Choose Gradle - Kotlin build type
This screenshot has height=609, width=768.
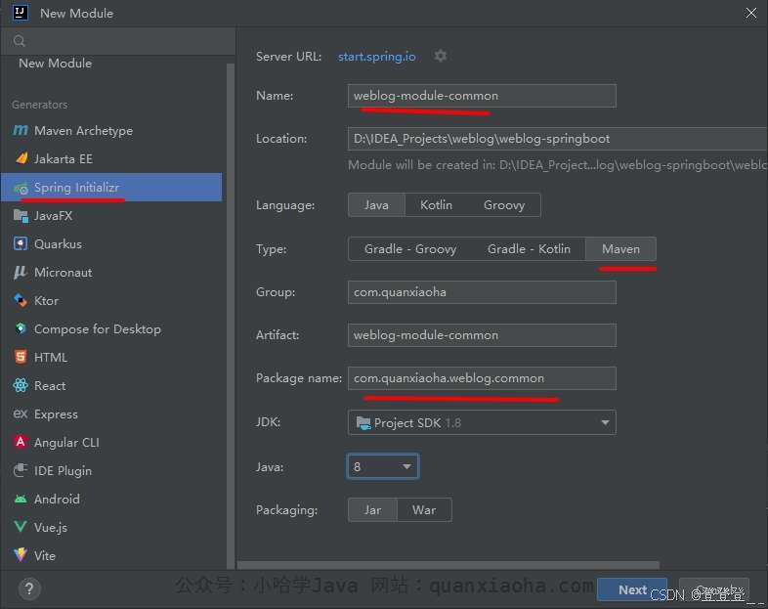tap(529, 249)
